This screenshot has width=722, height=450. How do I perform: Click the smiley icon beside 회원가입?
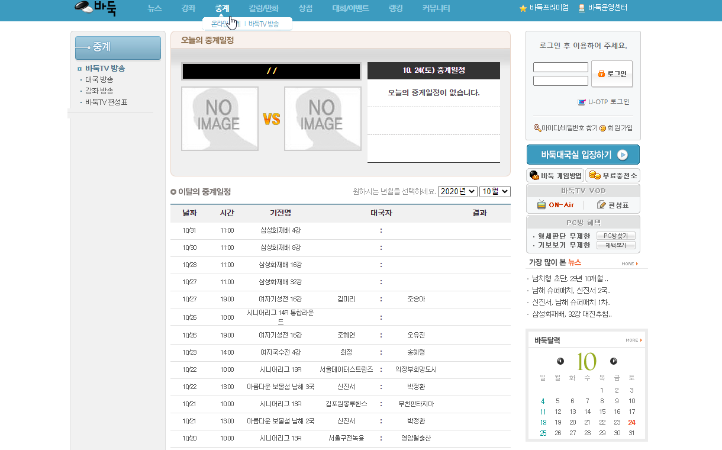click(602, 128)
